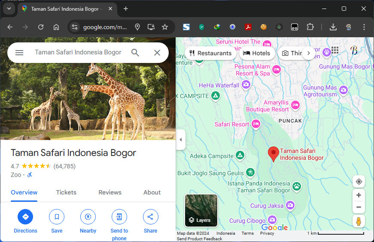
Task: Click the Send to phone icon
Action: [x=119, y=217]
